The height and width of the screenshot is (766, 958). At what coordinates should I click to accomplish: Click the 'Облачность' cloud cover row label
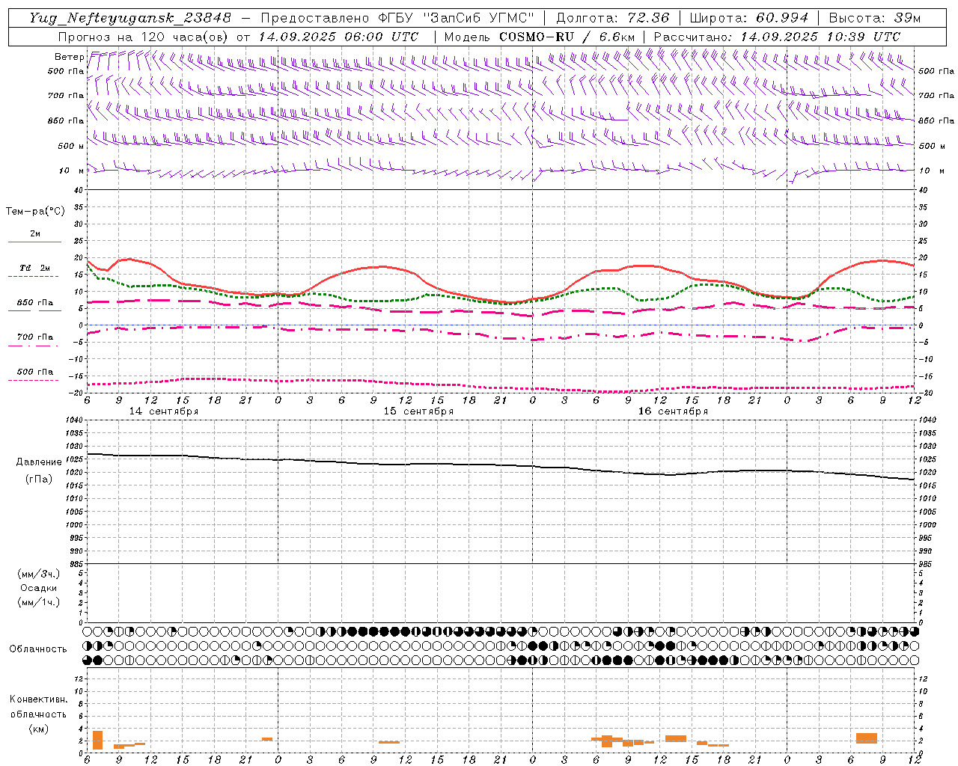pos(38,649)
